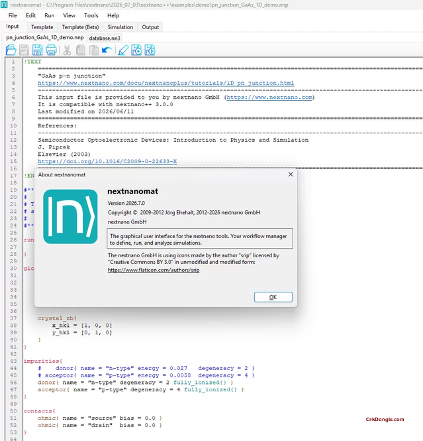Click the ohmic "source" contact line
The height and width of the screenshot is (441, 423).
(100, 418)
